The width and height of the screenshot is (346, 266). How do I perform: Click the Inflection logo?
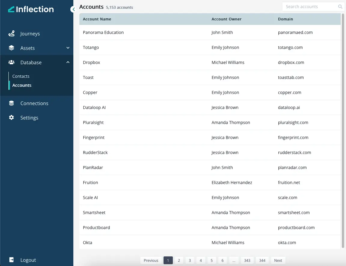point(31,9)
